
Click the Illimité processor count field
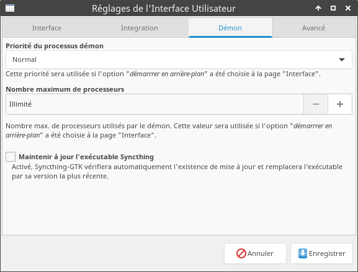(154, 104)
